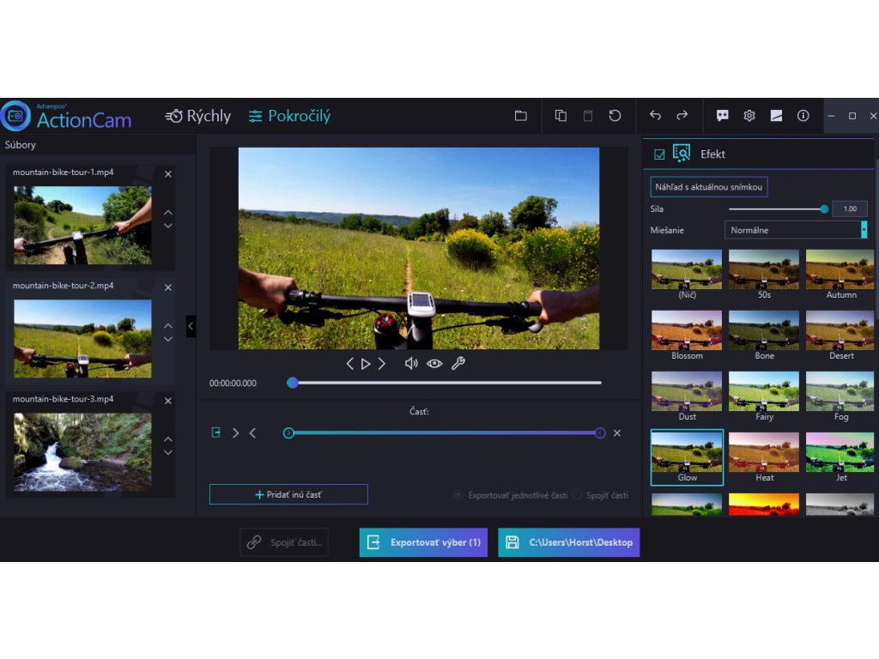Open the info icon in the toolbar

803,116
